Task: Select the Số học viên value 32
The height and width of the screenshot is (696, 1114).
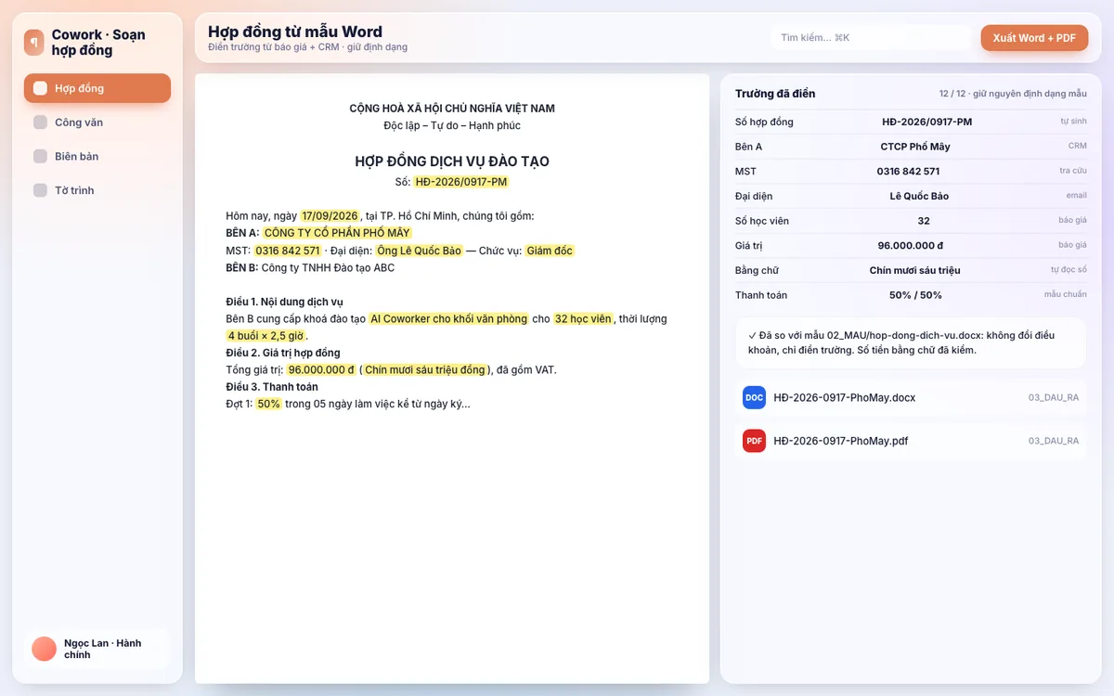Action: coord(924,221)
